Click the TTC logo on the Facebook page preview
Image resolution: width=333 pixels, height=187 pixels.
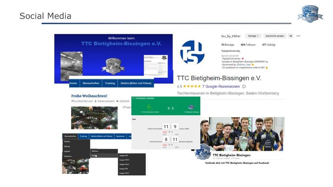[x=203, y=152]
